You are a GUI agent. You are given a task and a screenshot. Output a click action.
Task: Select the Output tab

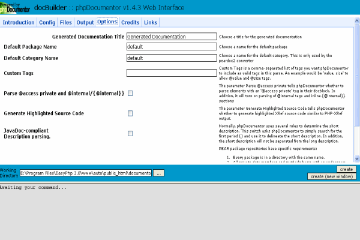coord(85,22)
